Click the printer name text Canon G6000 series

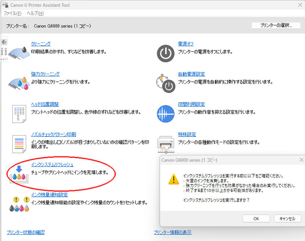[62, 26]
